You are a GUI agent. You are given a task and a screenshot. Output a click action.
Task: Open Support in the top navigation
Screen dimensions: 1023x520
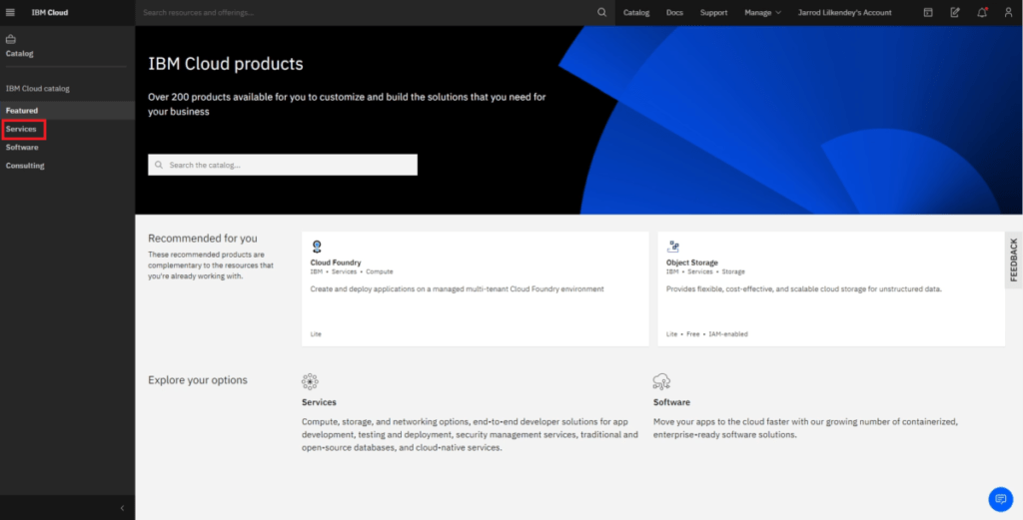713,12
